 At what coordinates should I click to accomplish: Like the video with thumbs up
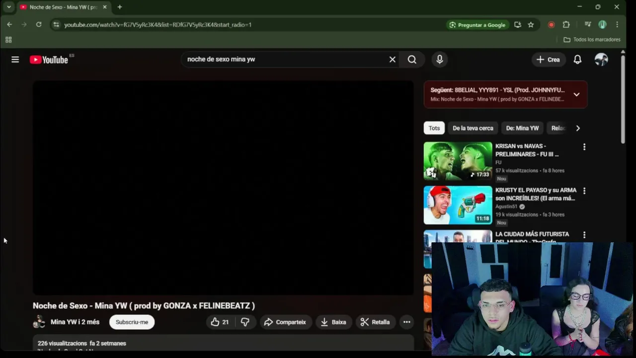220,322
